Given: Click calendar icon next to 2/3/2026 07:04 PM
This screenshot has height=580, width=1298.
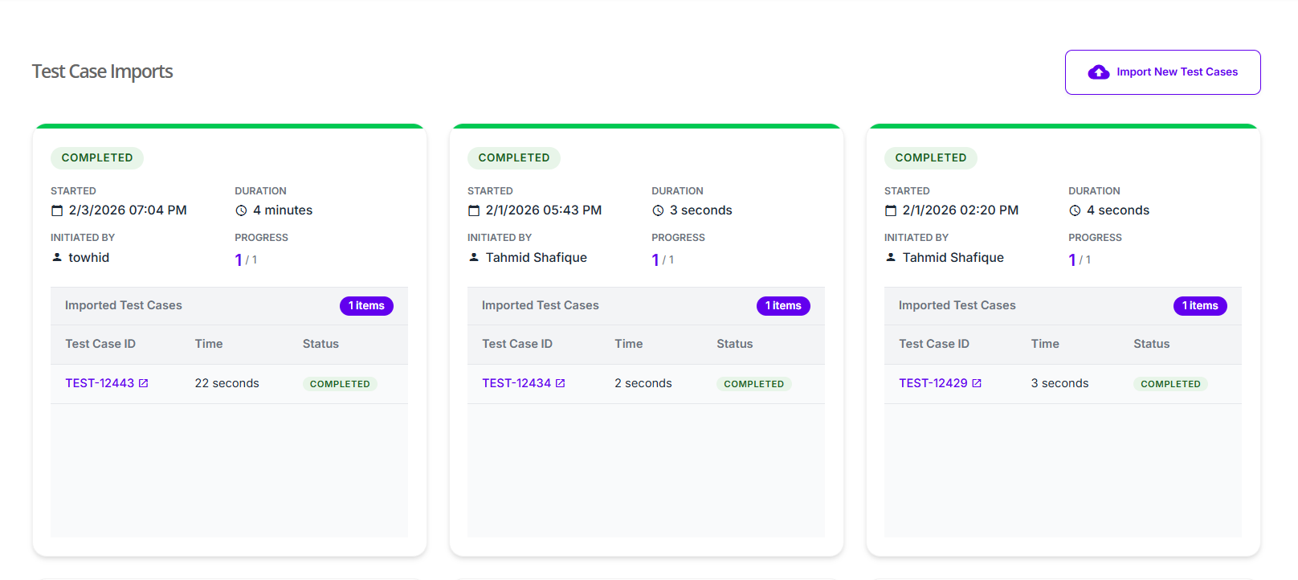Looking at the screenshot, I should [57, 210].
